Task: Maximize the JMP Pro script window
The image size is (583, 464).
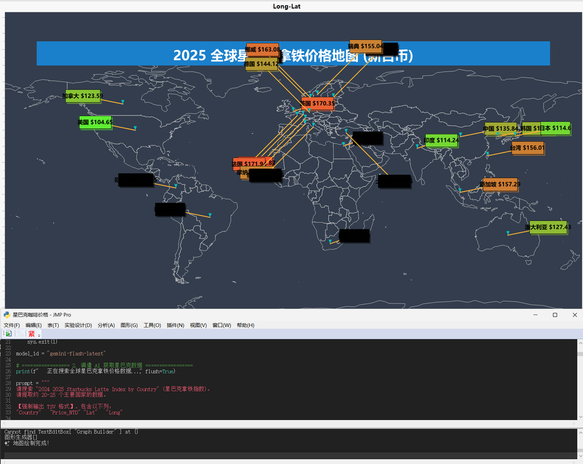Action: point(555,315)
